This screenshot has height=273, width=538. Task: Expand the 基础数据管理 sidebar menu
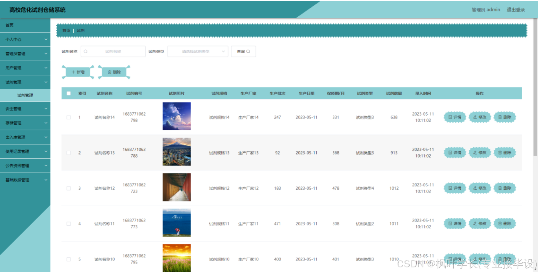[25, 180]
